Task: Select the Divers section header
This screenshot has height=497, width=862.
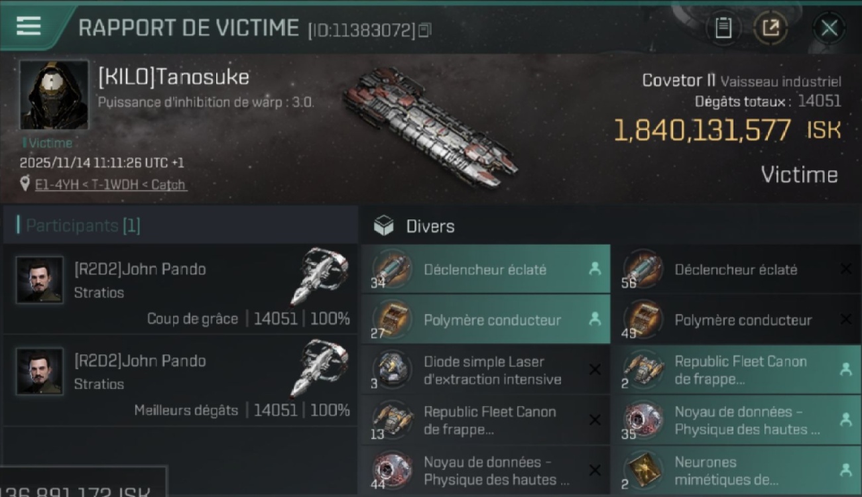Action: click(430, 226)
